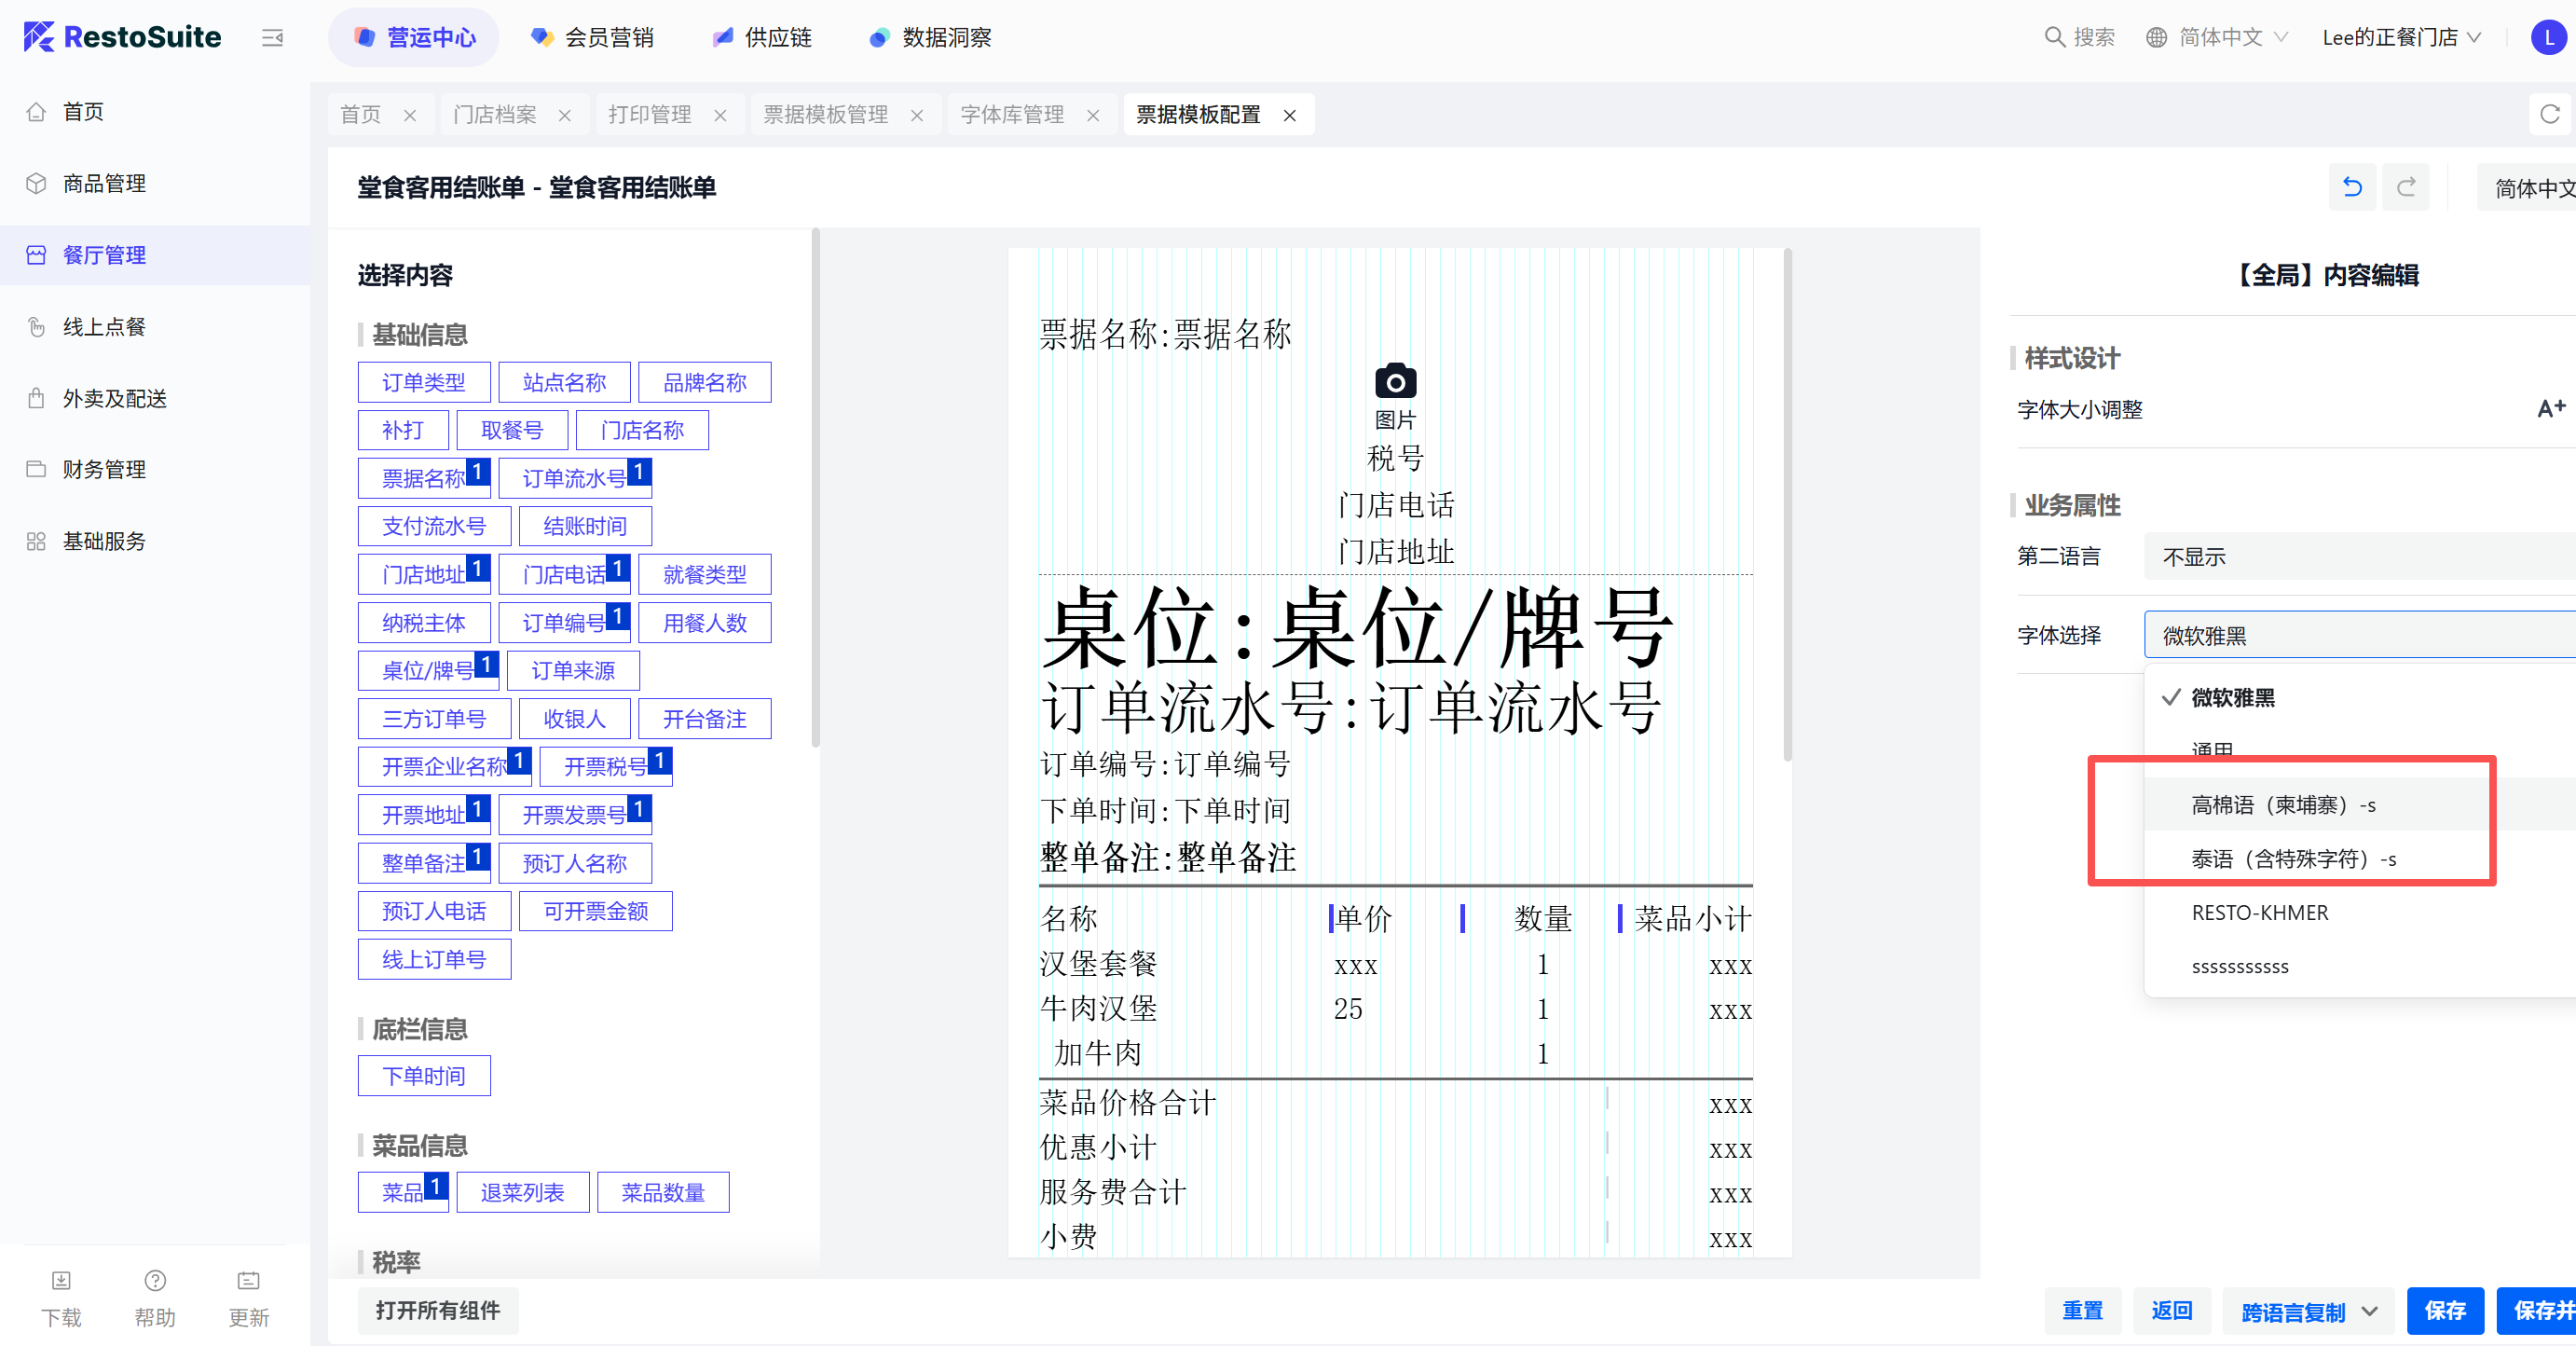
Task: Close the 字体库管理 tab
Action: (1093, 116)
